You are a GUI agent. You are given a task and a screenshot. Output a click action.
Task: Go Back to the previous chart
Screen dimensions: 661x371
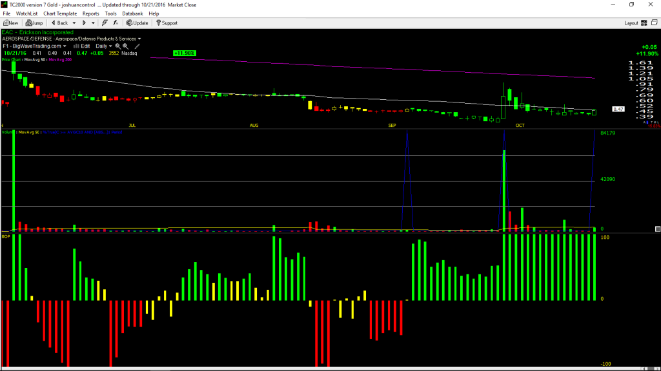(x=59, y=23)
